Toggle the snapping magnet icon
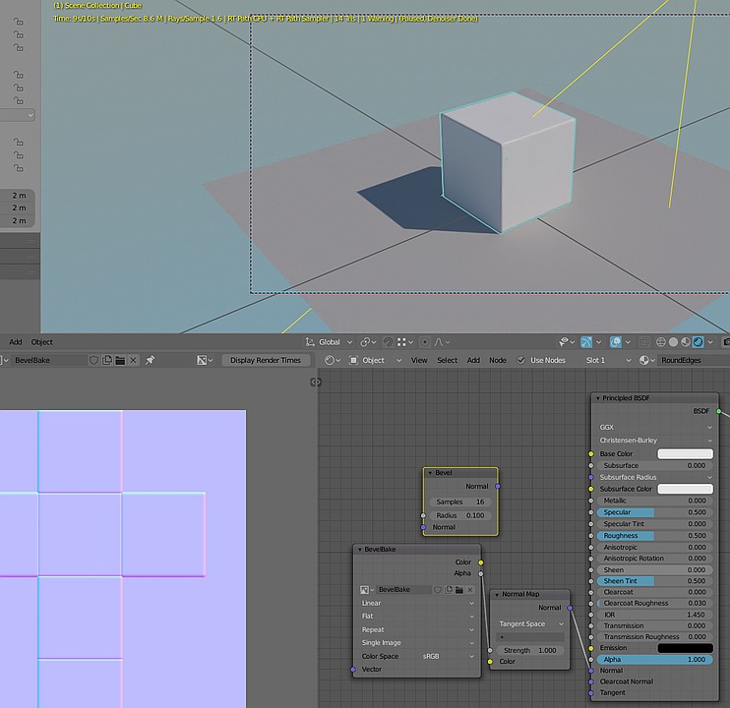Viewport: 730px width, 708px height. (387, 342)
